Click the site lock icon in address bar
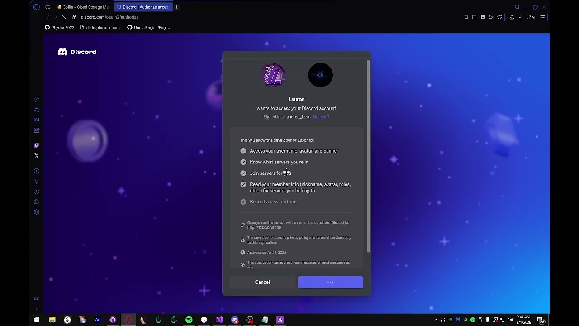Image resolution: width=579 pixels, height=326 pixels. [75, 17]
